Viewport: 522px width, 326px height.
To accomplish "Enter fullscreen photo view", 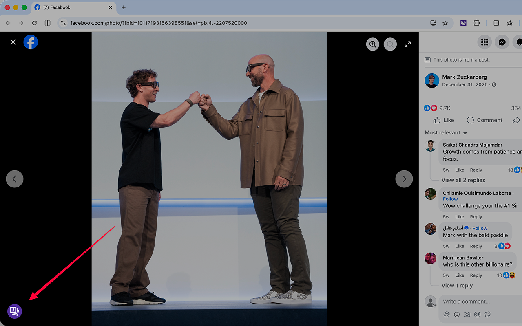I will click(x=408, y=44).
